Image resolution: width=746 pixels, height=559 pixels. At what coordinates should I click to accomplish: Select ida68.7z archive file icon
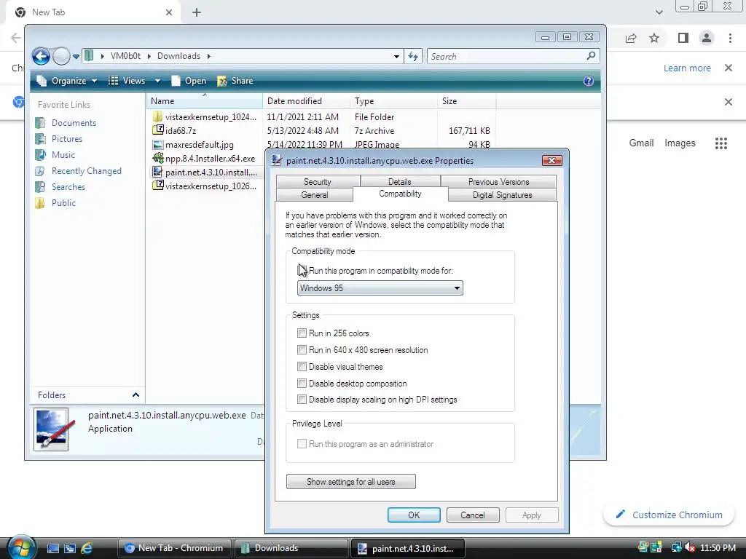(157, 130)
